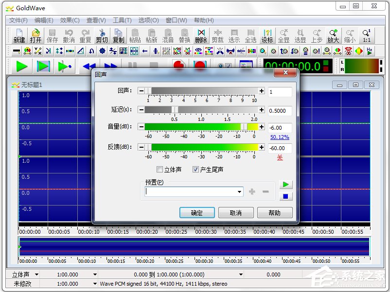
Task: Click the 粘贴 (Paste) toolbar icon
Action: [135, 36]
